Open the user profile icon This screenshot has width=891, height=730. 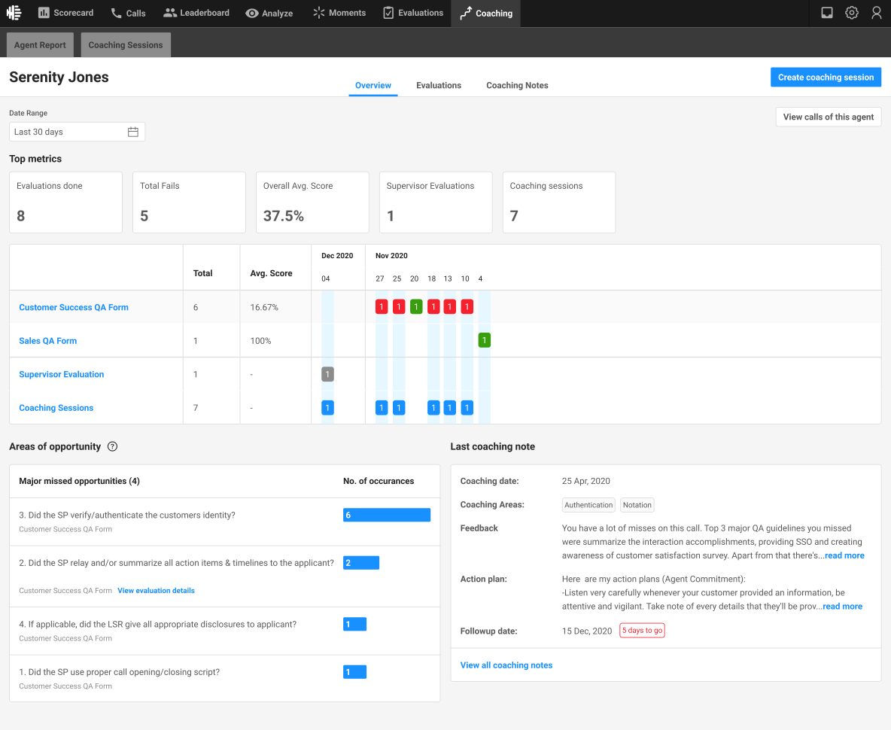coord(876,13)
